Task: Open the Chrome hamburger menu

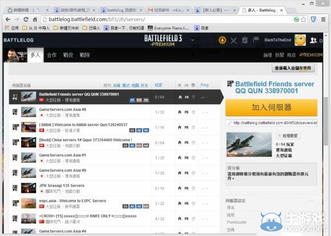Action: (x=323, y=19)
